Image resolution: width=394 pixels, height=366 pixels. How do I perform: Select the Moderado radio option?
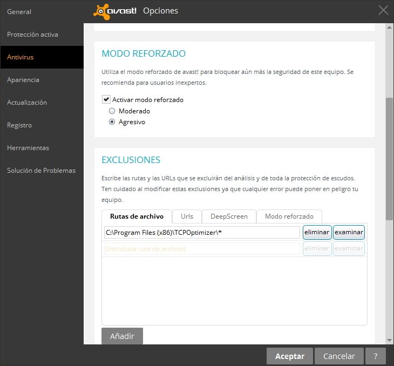(x=112, y=111)
